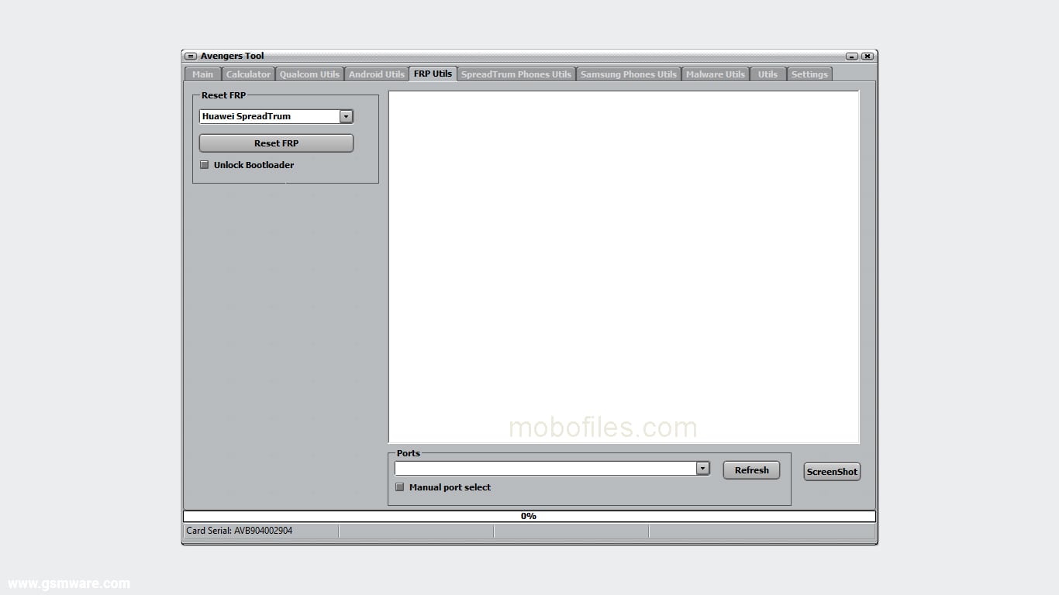Open the Calculator tab
Viewport: 1059px width, 595px height.
(x=248, y=74)
